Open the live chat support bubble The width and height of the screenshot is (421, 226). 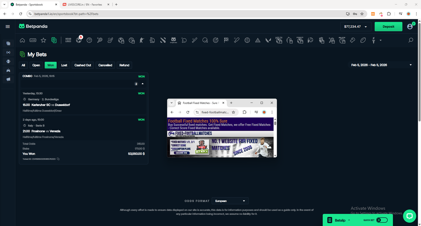coord(409,216)
